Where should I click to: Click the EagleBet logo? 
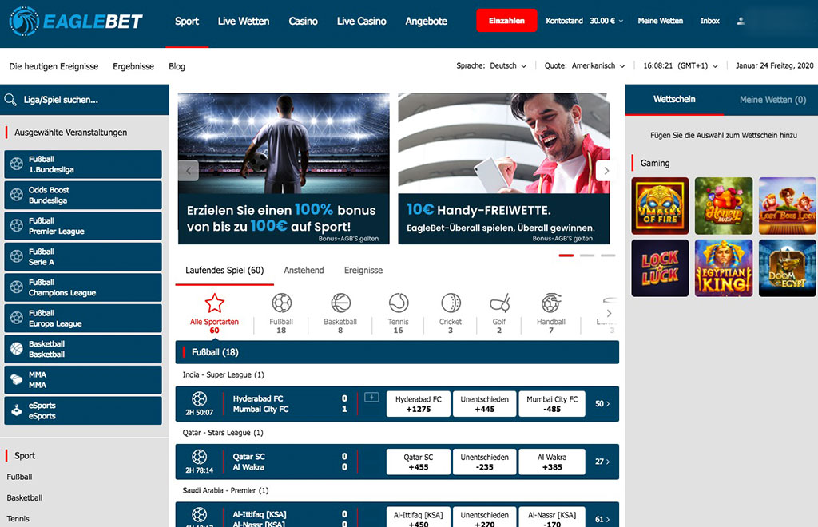76,22
